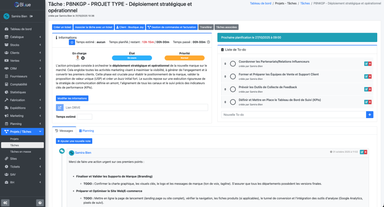This screenshot has height=207, width=384.
Task: Tick the Définir et Mettre en Place to-do circle
Action: click(x=233, y=102)
